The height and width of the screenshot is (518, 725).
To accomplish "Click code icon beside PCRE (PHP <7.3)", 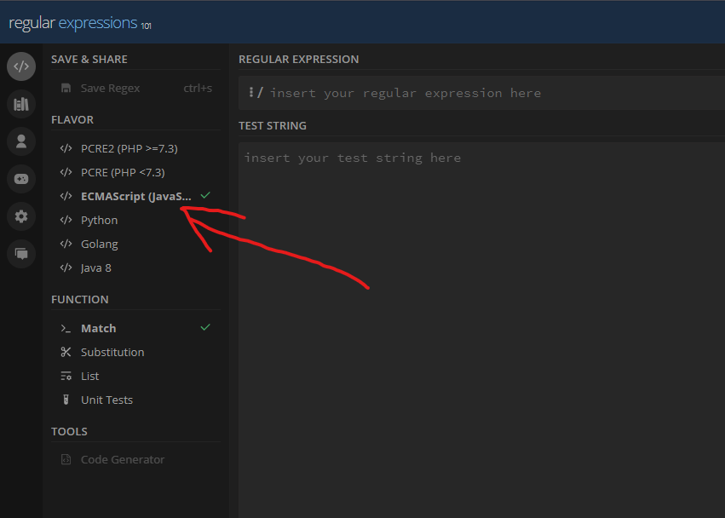I will 66,172.
